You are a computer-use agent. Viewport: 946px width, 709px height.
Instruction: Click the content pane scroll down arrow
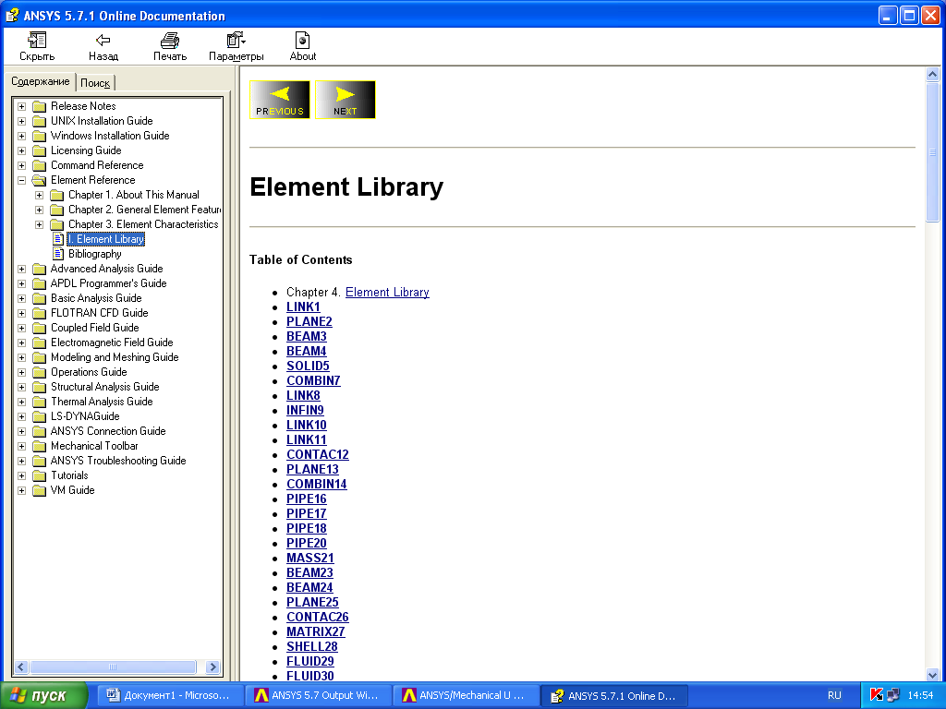click(x=932, y=675)
